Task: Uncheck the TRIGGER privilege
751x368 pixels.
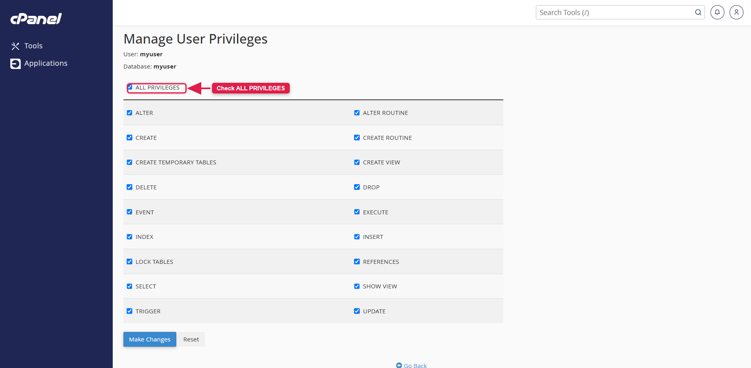Action: [x=129, y=311]
